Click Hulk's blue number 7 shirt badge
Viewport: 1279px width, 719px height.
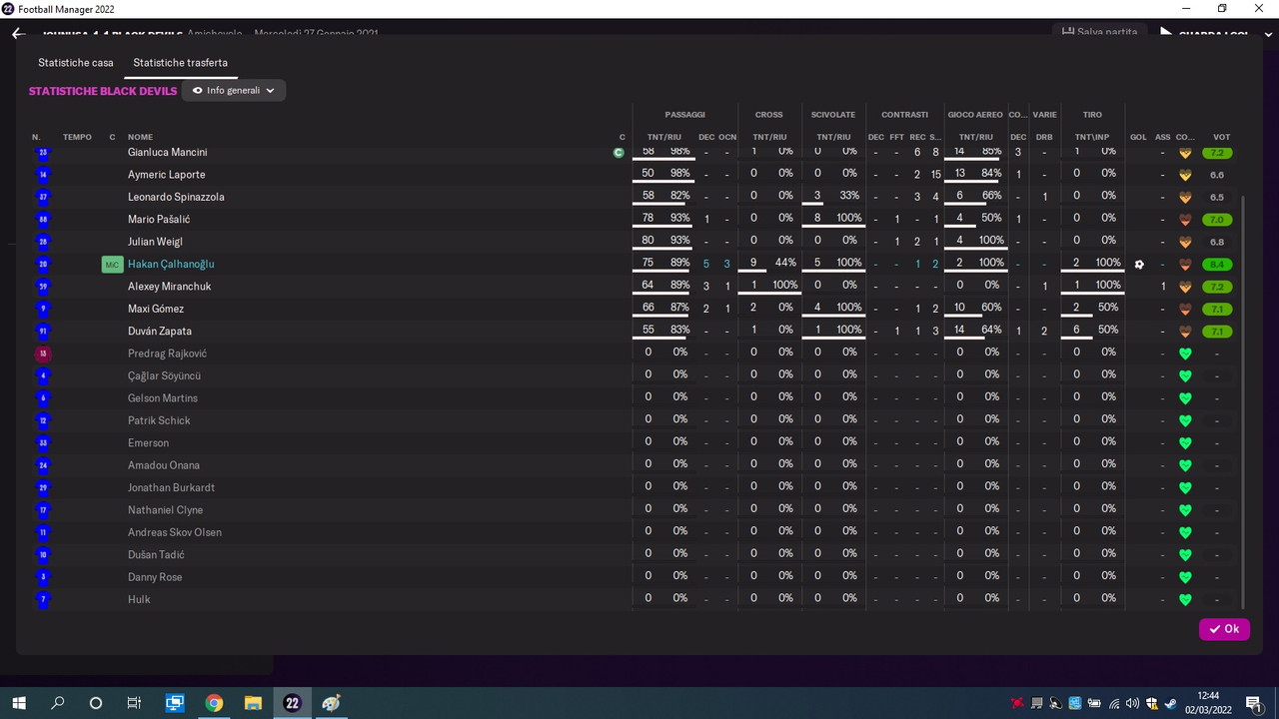coord(42,599)
